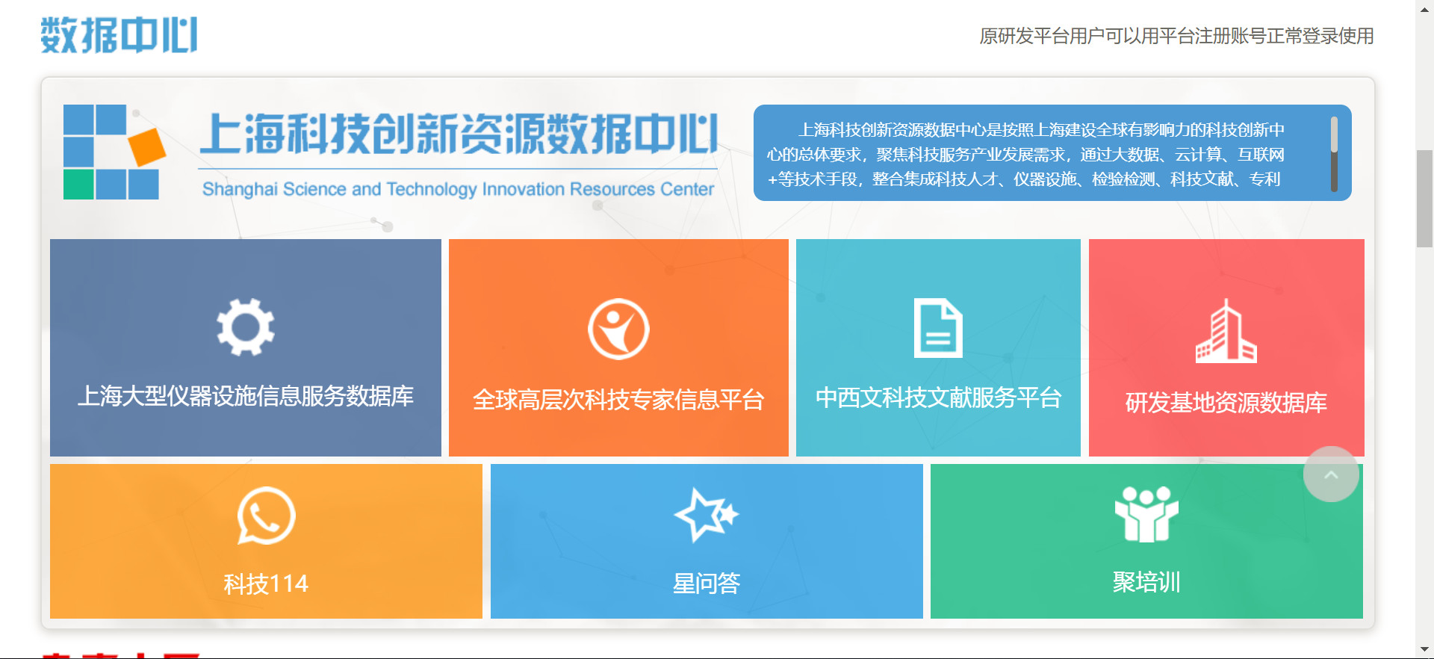Click the stars icon for 星问答
The image size is (1434, 659).
pyautogui.click(x=706, y=515)
